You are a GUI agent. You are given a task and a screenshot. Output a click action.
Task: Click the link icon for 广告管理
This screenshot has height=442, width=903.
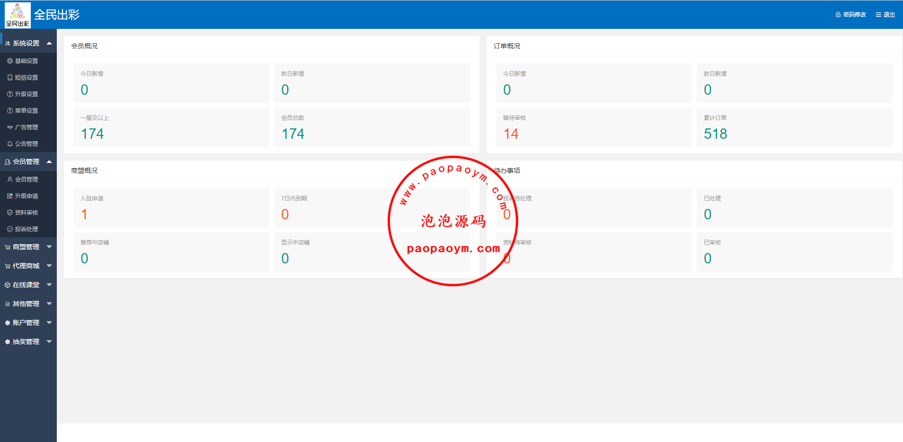[x=10, y=127]
